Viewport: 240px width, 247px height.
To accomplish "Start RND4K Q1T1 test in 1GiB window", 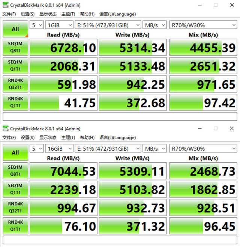I will 15,102.
